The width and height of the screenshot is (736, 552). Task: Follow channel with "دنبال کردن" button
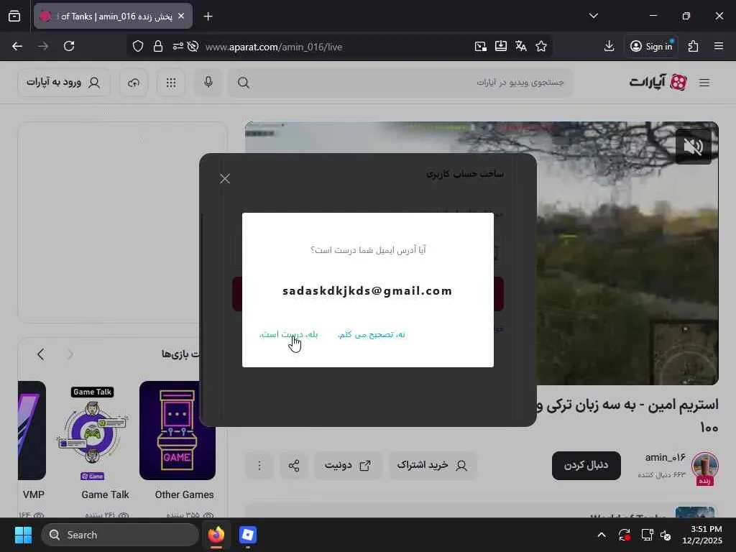click(x=586, y=465)
